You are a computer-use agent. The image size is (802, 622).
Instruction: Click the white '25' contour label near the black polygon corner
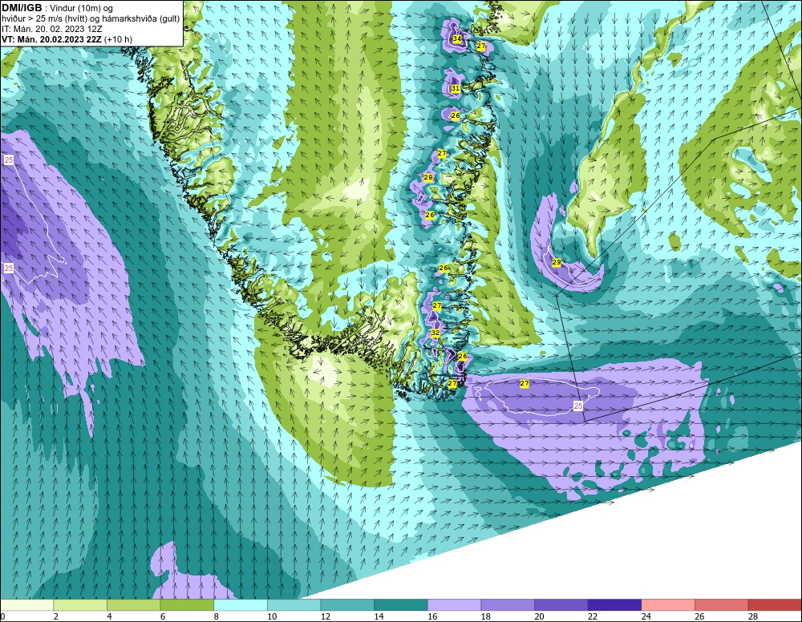[x=578, y=406]
